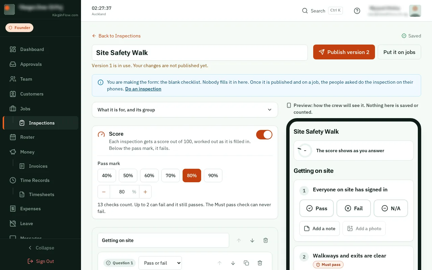This screenshot has width=432, height=270.
Task: Click Put it on jobs button
Action: [x=399, y=52]
